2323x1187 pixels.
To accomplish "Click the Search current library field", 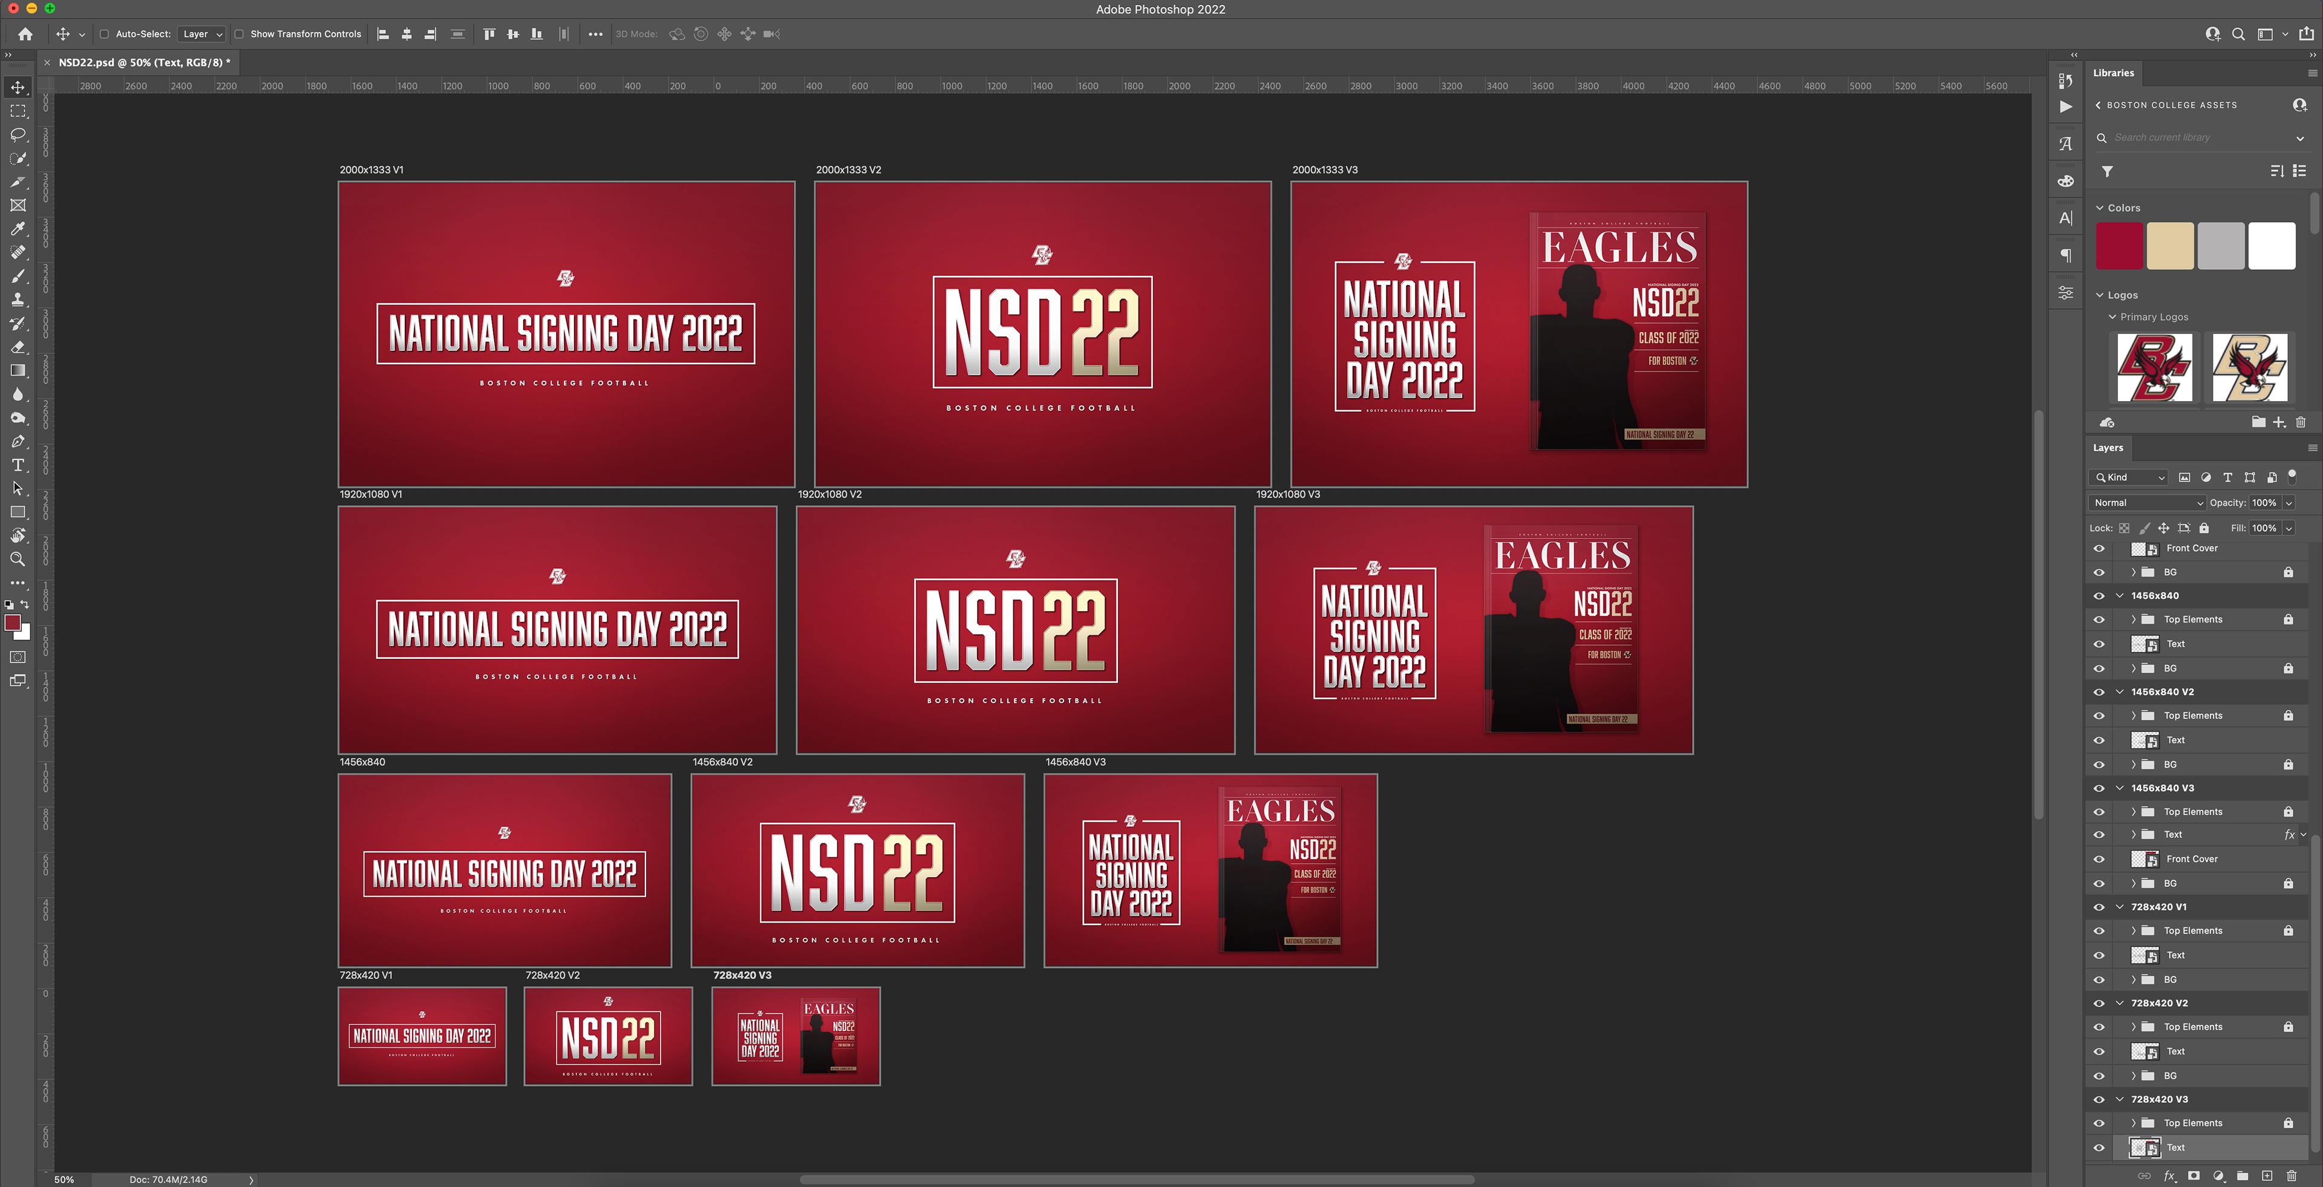I will click(x=2198, y=138).
